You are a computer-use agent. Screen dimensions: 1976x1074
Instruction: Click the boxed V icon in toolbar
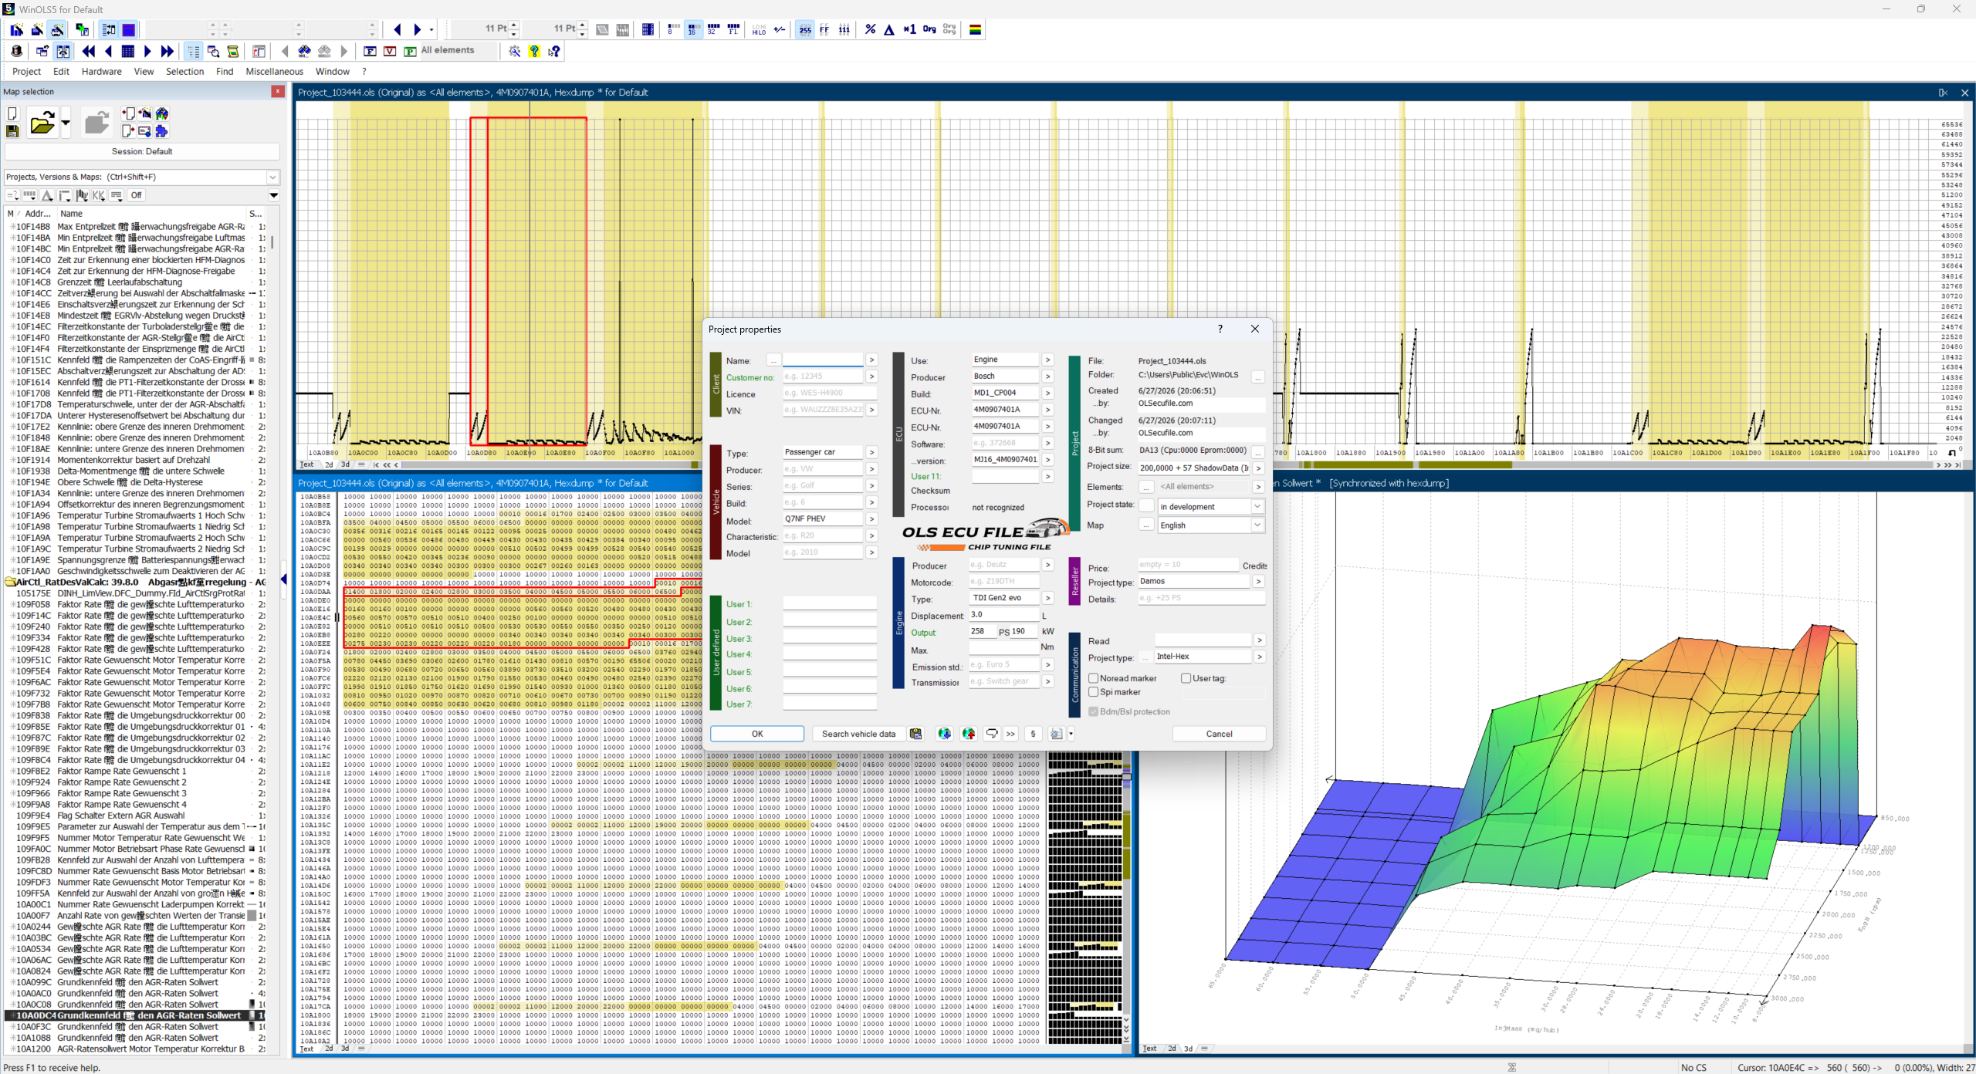pos(390,52)
